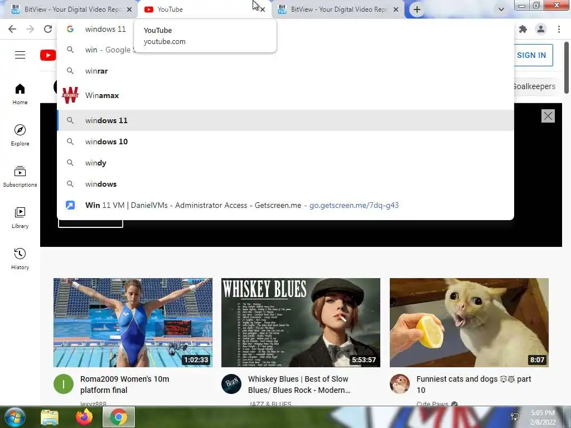
Task: Select the Winamax suggestion
Action: (x=285, y=95)
